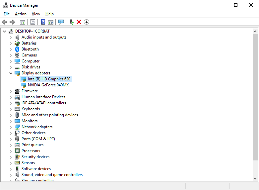
Task: Expand Sound, video and game controllers
Action: click(11, 175)
